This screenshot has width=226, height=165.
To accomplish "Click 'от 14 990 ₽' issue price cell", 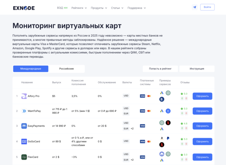I will point(59,126).
